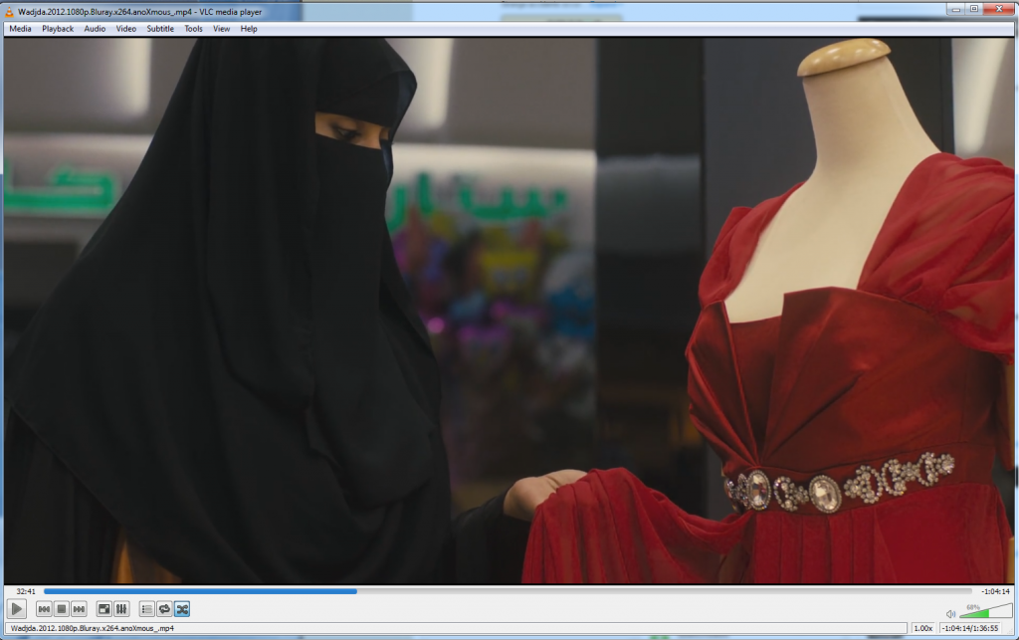Maximize the VLC media player window
This screenshot has height=640, width=1019.
[973, 9]
